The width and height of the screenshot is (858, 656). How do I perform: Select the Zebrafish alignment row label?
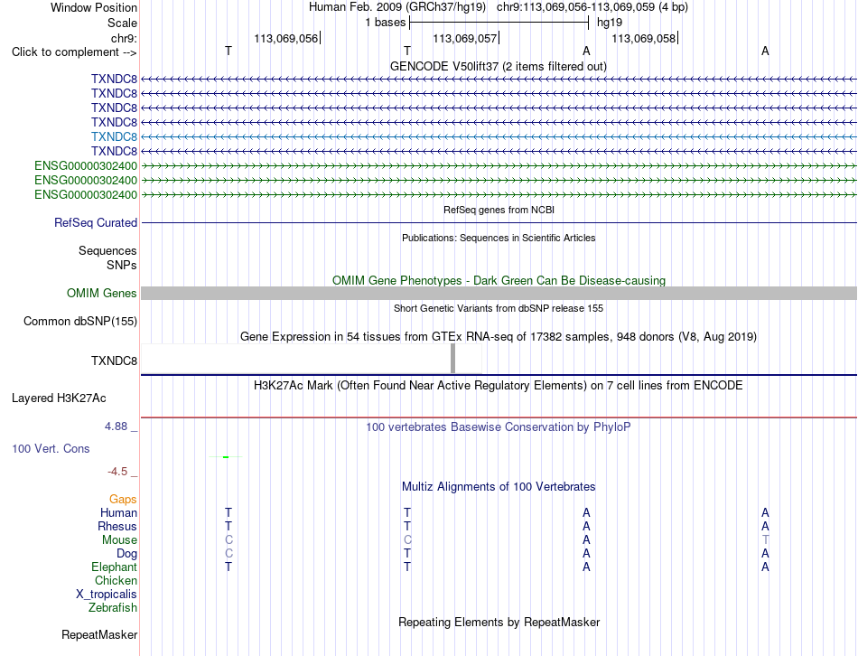[113, 608]
